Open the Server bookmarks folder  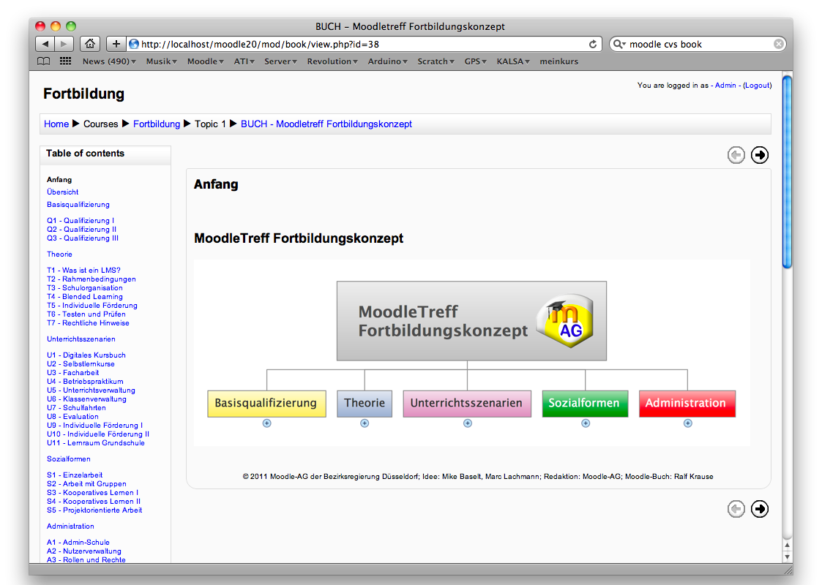280,61
